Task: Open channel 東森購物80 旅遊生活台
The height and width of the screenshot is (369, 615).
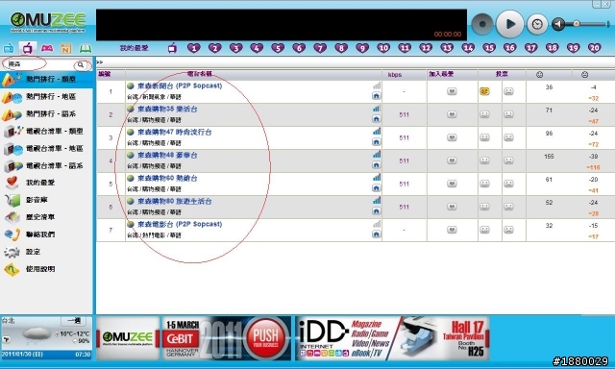Action: coord(175,202)
